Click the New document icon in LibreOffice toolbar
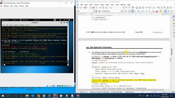 point(77,8)
